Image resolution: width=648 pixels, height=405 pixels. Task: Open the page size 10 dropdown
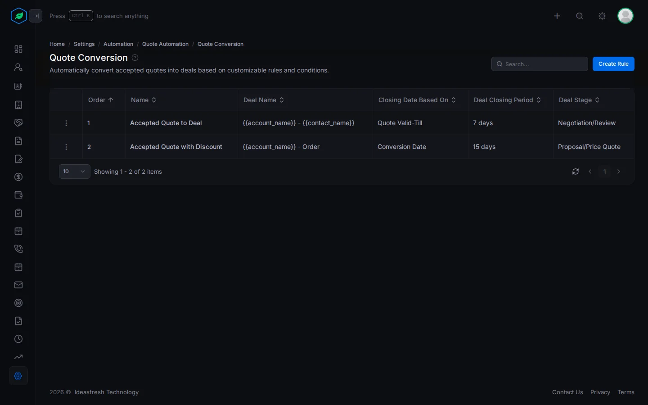74,171
